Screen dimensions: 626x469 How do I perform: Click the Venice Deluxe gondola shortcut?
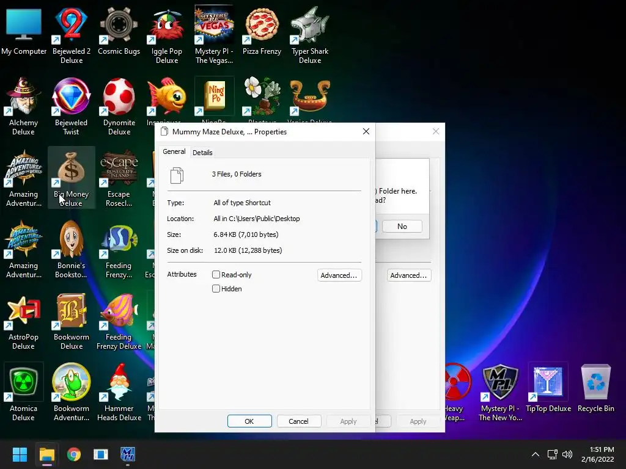pyautogui.click(x=310, y=97)
